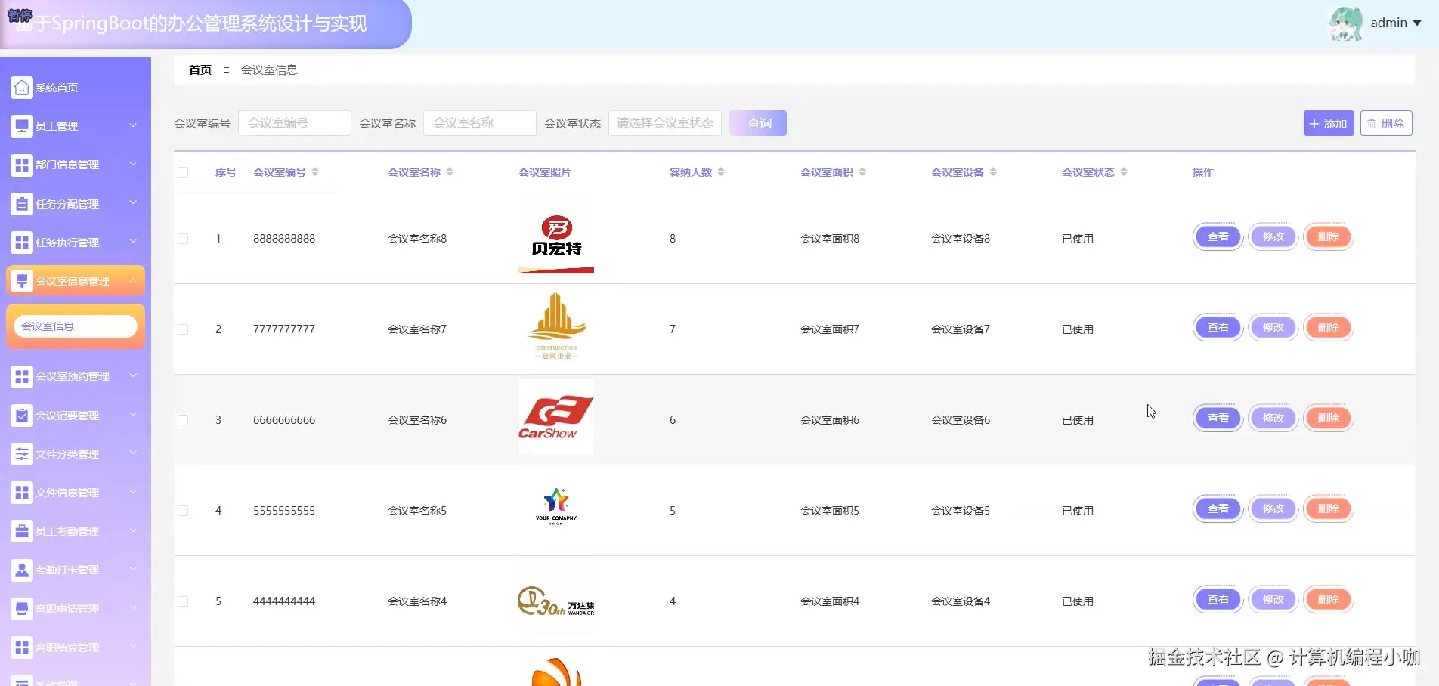Expand 会议记要管理 menu chevron

pyautogui.click(x=133, y=414)
